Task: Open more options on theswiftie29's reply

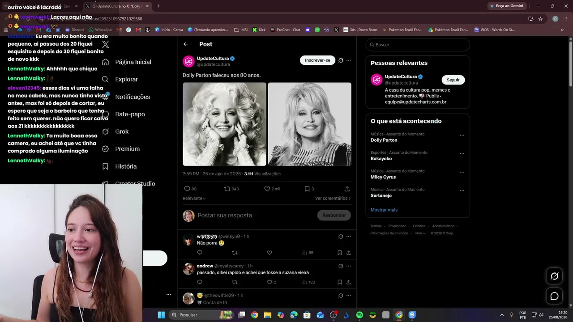Action: [x=349, y=296]
